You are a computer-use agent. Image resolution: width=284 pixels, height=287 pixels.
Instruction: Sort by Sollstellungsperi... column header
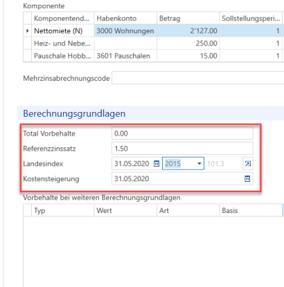point(251,19)
